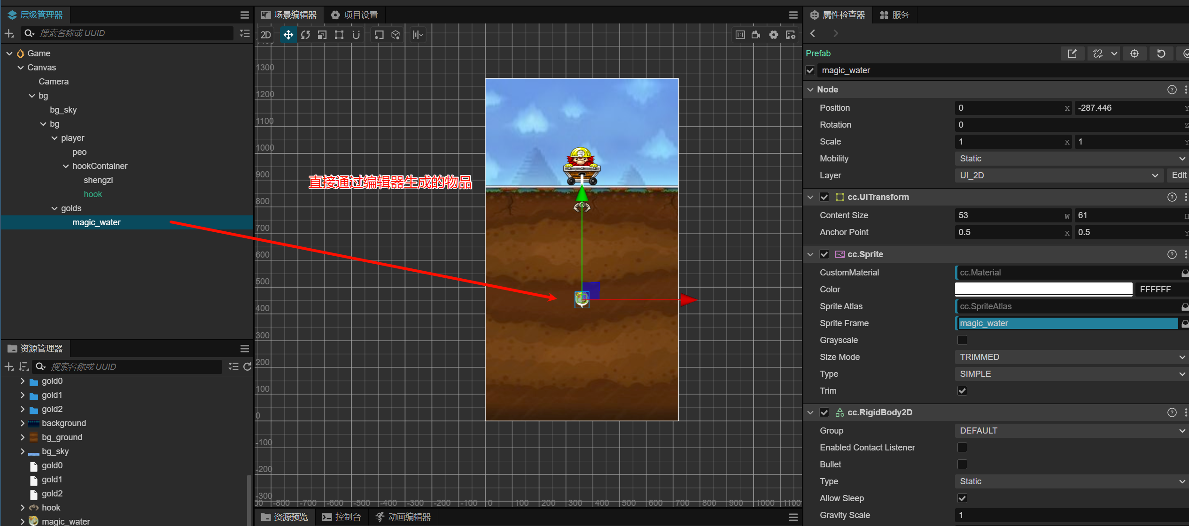Uncheck the Allow Sleep checkbox
The height and width of the screenshot is (526, 1189).
pos(962,498)
